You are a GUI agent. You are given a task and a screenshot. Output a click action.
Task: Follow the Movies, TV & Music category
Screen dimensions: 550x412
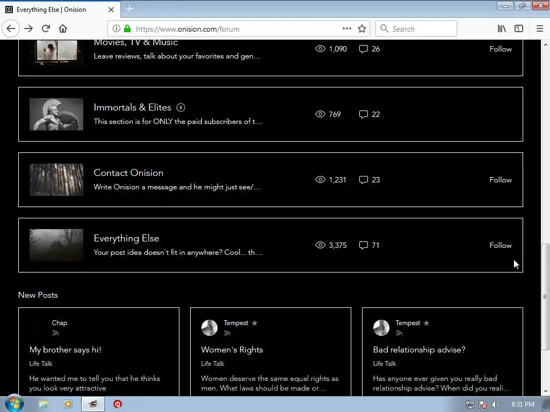click(501, 49)
